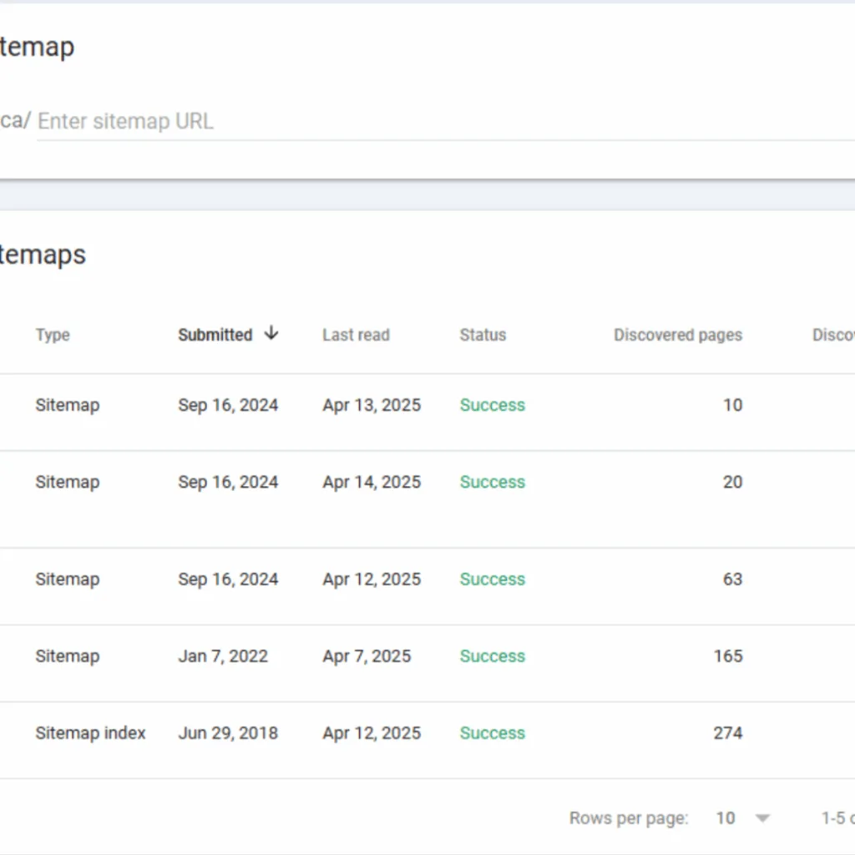The height and width of the screenshot is (855, 855).
Task: Click Success status for Jan 7, 2022 sitemap
Action: pyautogui.click(x=493, y=656)
